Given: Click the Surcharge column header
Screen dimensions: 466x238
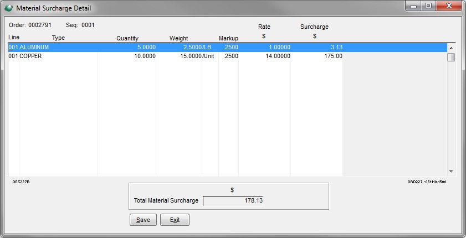Looking at the screenshot, I should (x=314, y=27).
